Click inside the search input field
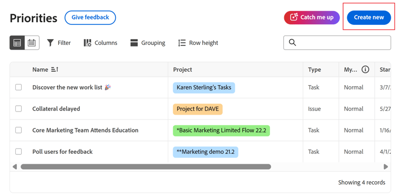Image resolution: width=397 pixels, height=195 pixels. coord(337,42)
